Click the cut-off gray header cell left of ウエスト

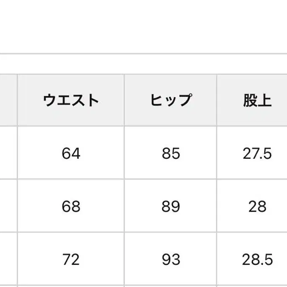click(x=8, y=100)
